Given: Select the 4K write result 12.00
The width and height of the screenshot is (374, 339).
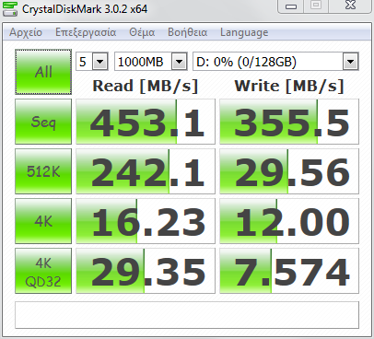Looking at the screenshot, I should [289, 221].
